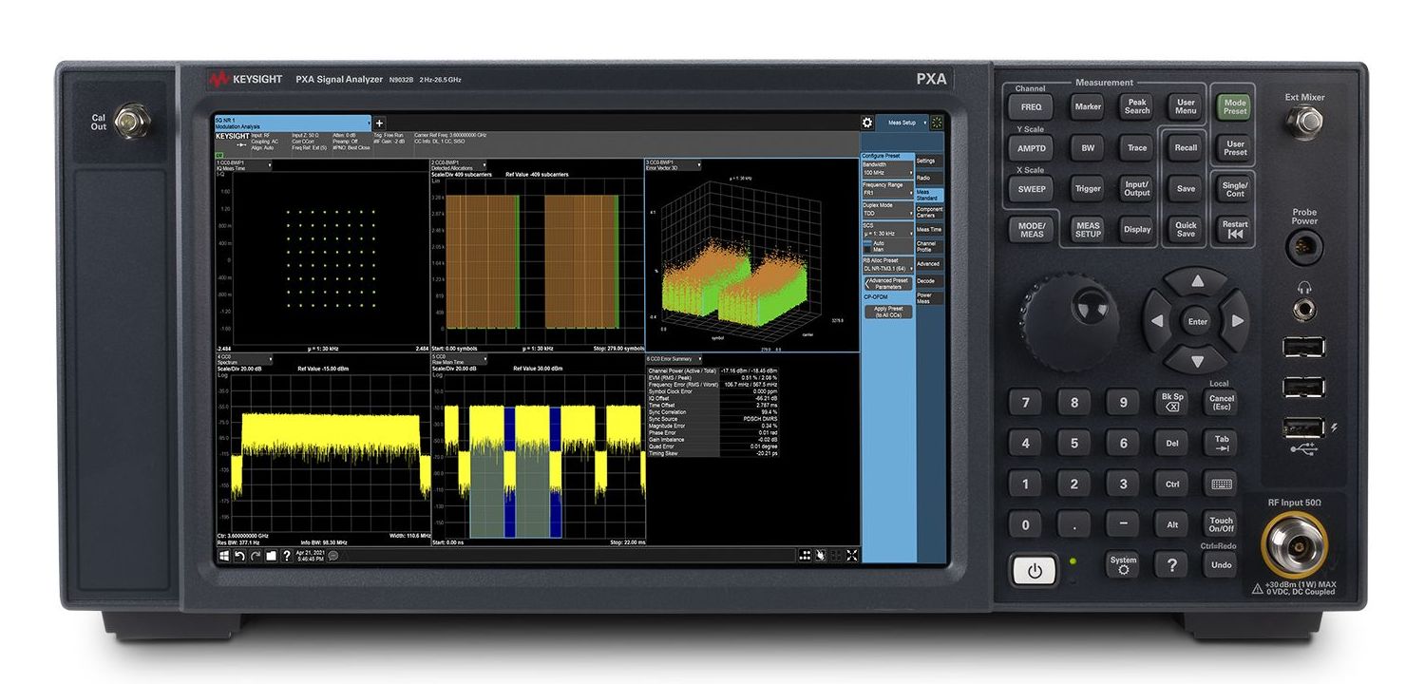This screenshot has width=1425, height=684.
Task: Switch to the Radio side tab
Action: (x=929, y=178)
